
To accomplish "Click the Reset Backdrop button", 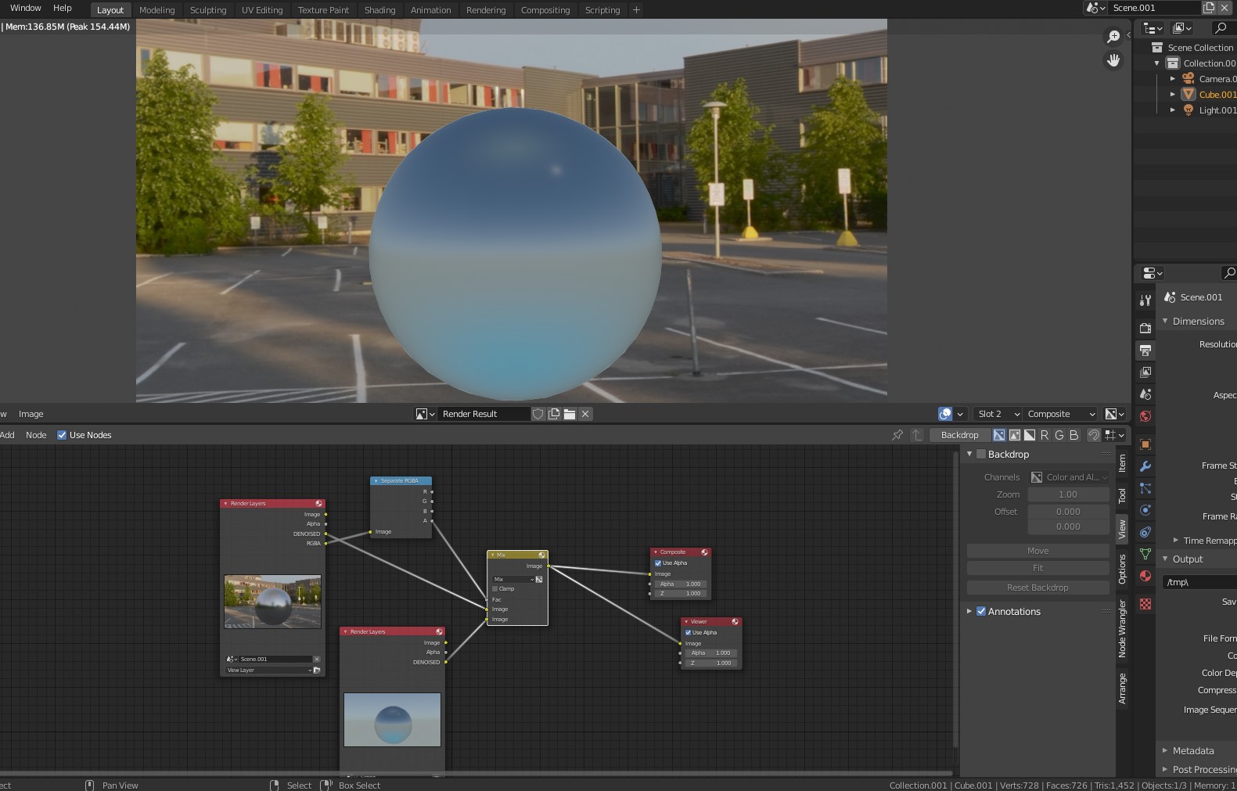I will click(x=1037, y=588).
